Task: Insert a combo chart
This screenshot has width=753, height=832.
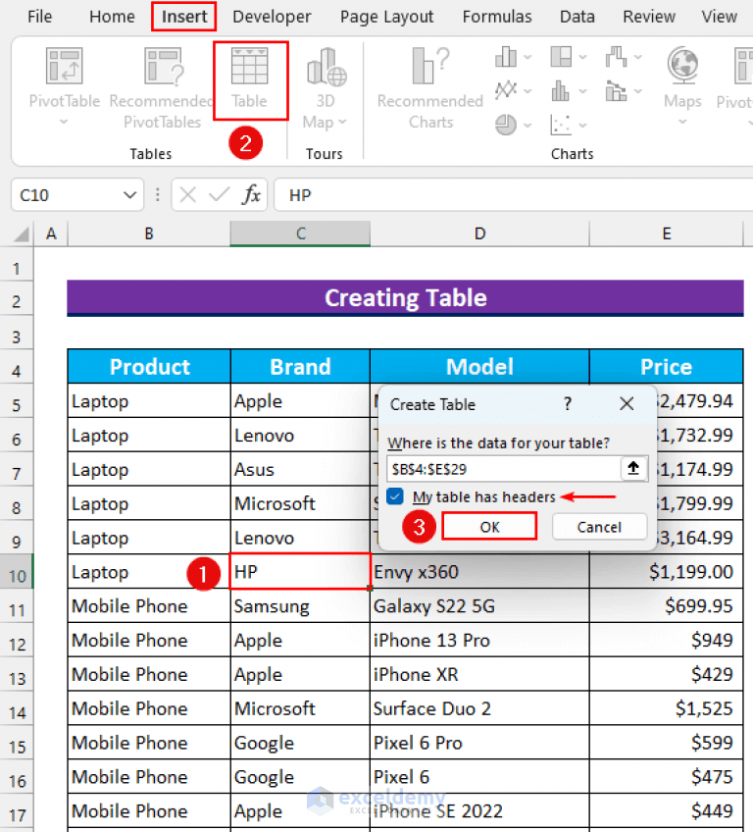Action: click(616, 91)
